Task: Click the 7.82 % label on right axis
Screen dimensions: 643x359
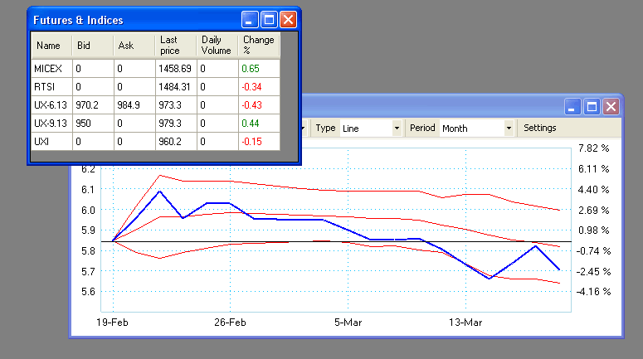Action: (593, 148)
